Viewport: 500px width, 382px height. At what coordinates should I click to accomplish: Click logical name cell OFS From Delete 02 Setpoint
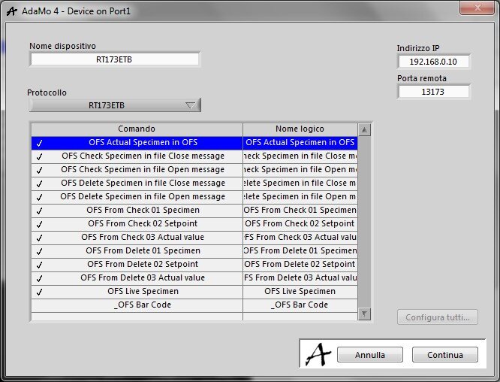click(300, 265)
